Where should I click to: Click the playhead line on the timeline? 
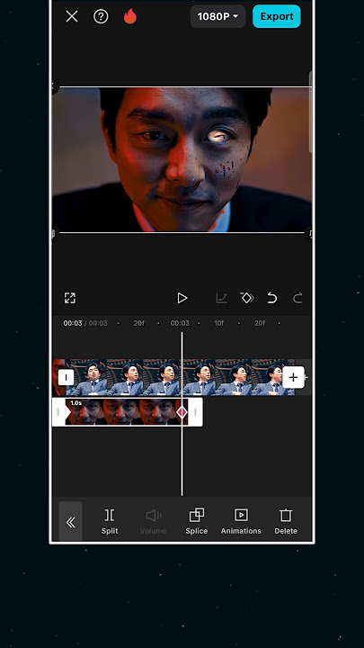[x=182, y=413]
